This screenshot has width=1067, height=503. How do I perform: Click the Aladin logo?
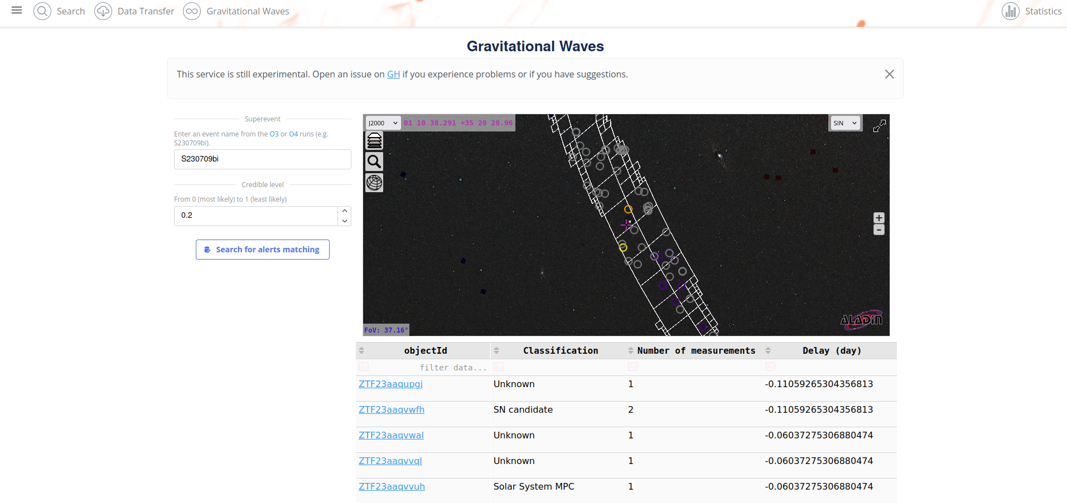pos(862,320)
